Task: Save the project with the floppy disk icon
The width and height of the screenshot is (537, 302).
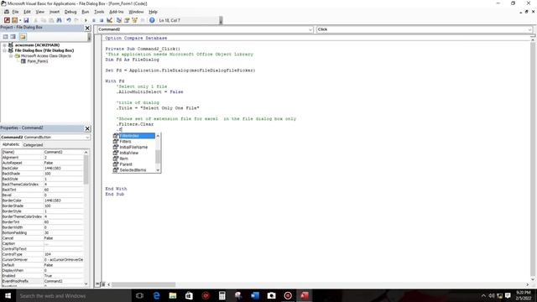Action: point(26,20)
